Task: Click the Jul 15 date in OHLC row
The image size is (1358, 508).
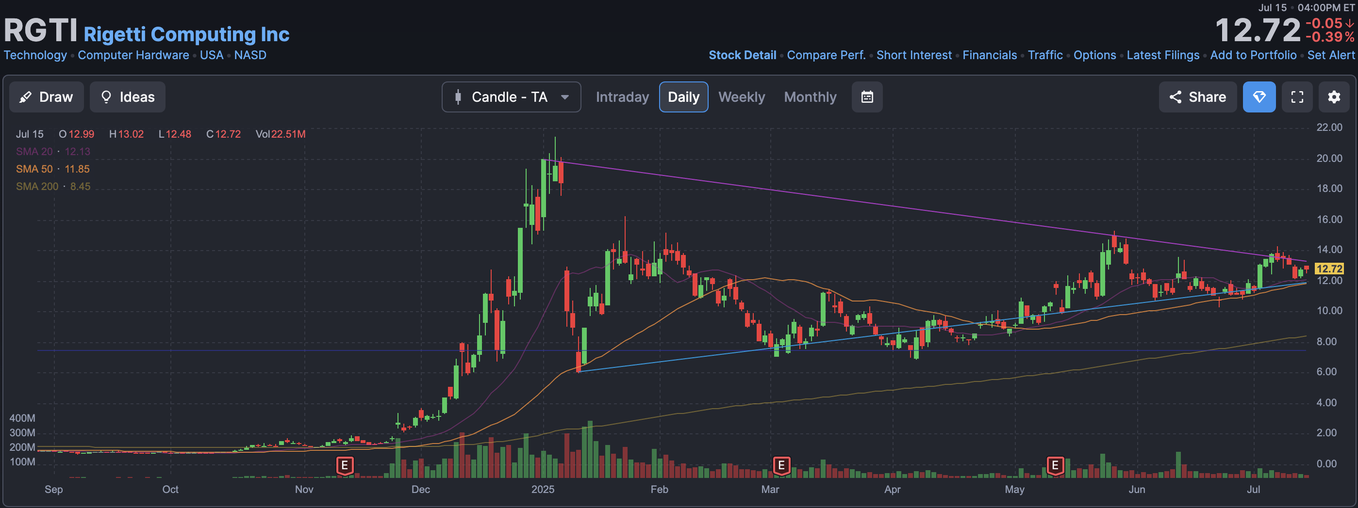Action: point(30,134)
